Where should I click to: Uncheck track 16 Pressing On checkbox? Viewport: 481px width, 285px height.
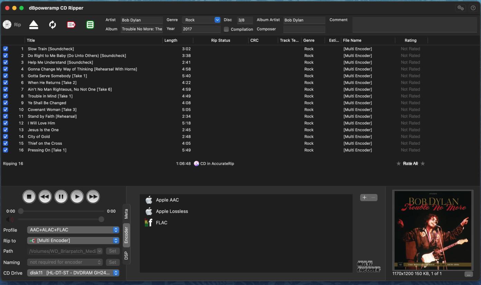[x=6, y=150]
